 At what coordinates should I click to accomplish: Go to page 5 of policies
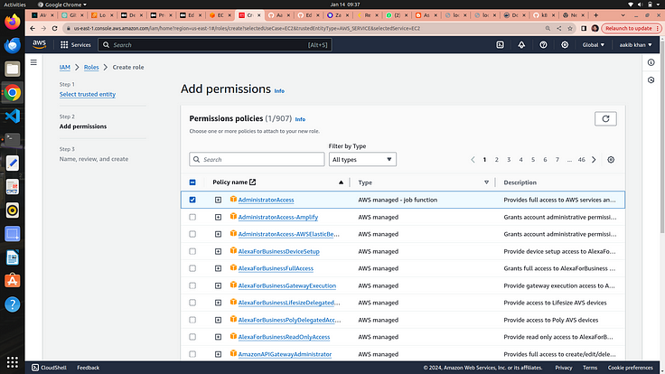533,159
